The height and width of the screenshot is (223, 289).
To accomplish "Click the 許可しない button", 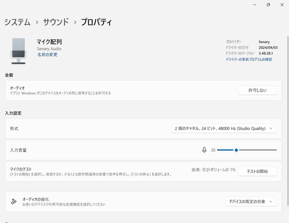I will (257, 90).
